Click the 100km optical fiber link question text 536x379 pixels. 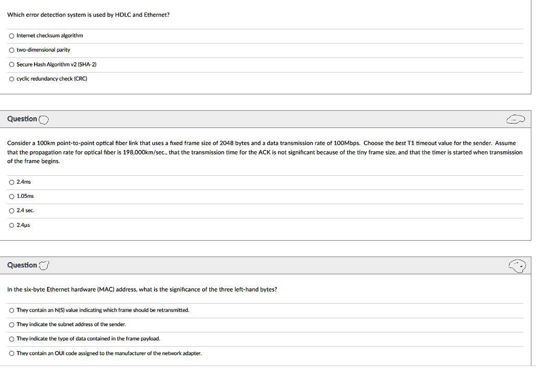(x=265, y=152)
